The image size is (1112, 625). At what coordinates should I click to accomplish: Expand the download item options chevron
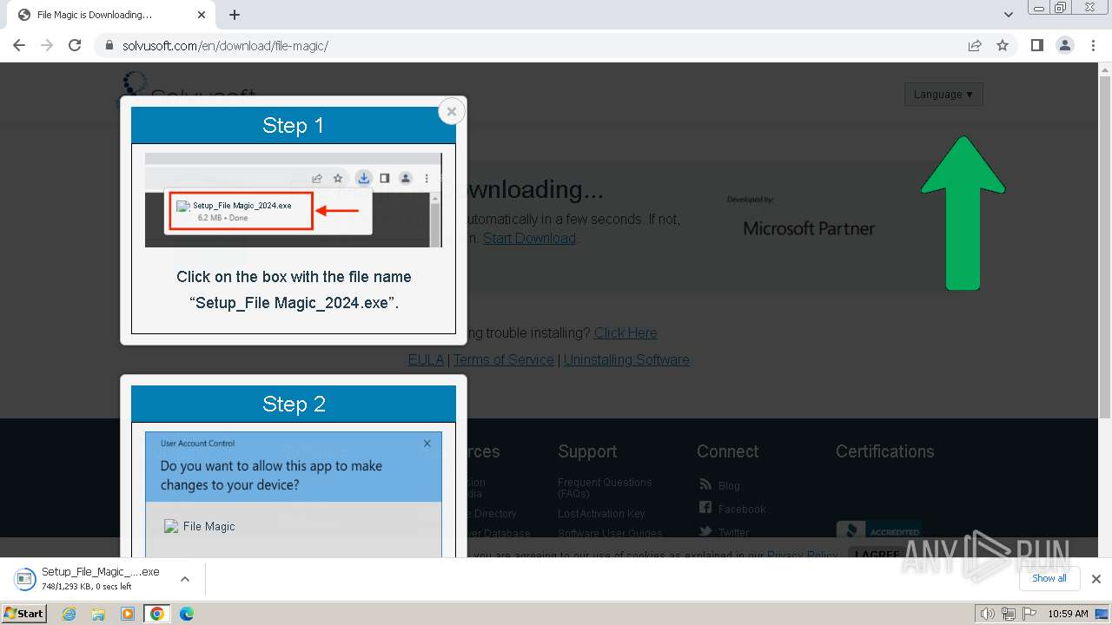[x=185, y=579]
